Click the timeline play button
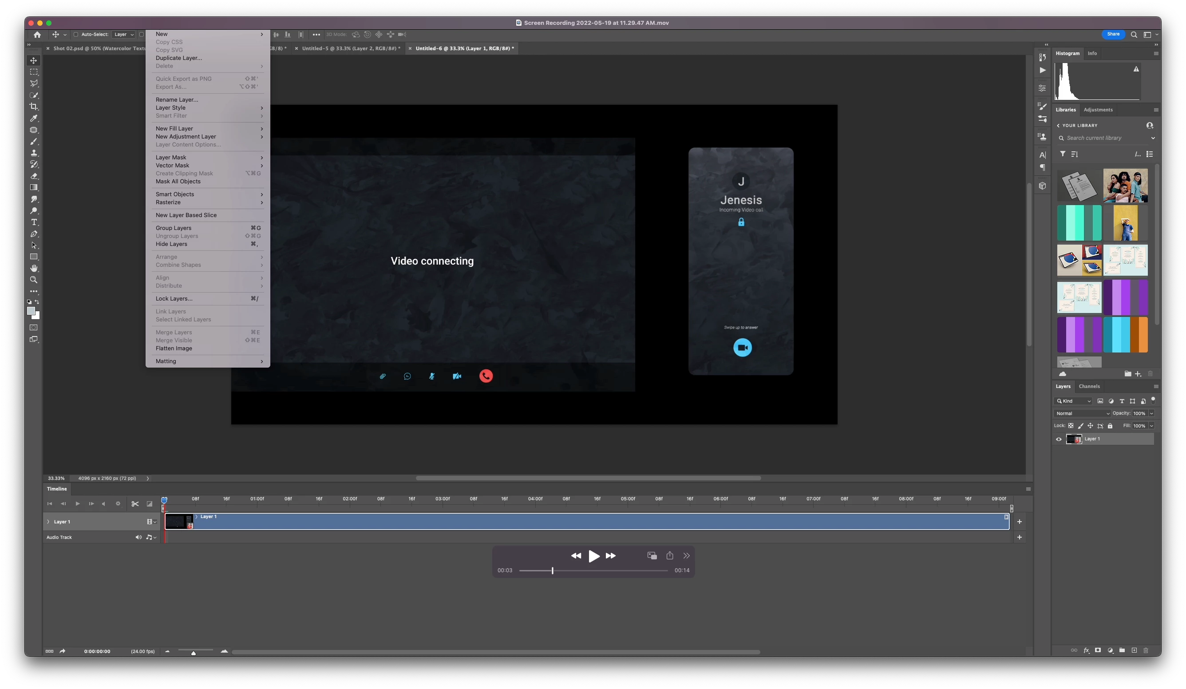1186x689 pixels. [78, 503]
